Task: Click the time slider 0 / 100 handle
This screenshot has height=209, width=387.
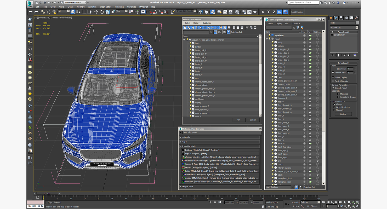Action: (x=47, y=193)
